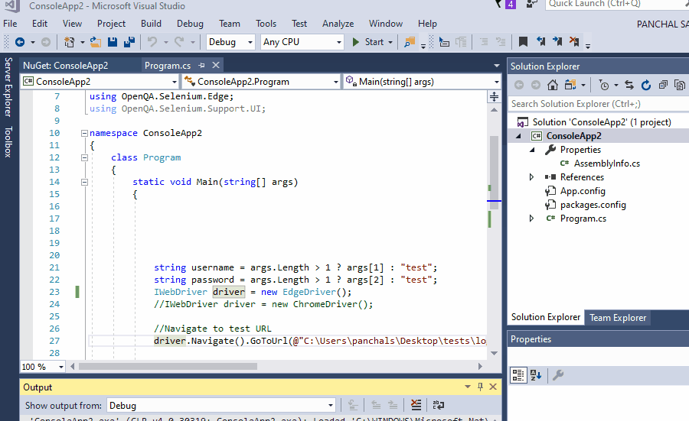689x421 pixels.
Task: Save the current file with single disk icon
Action: click(x=113, y=42)
